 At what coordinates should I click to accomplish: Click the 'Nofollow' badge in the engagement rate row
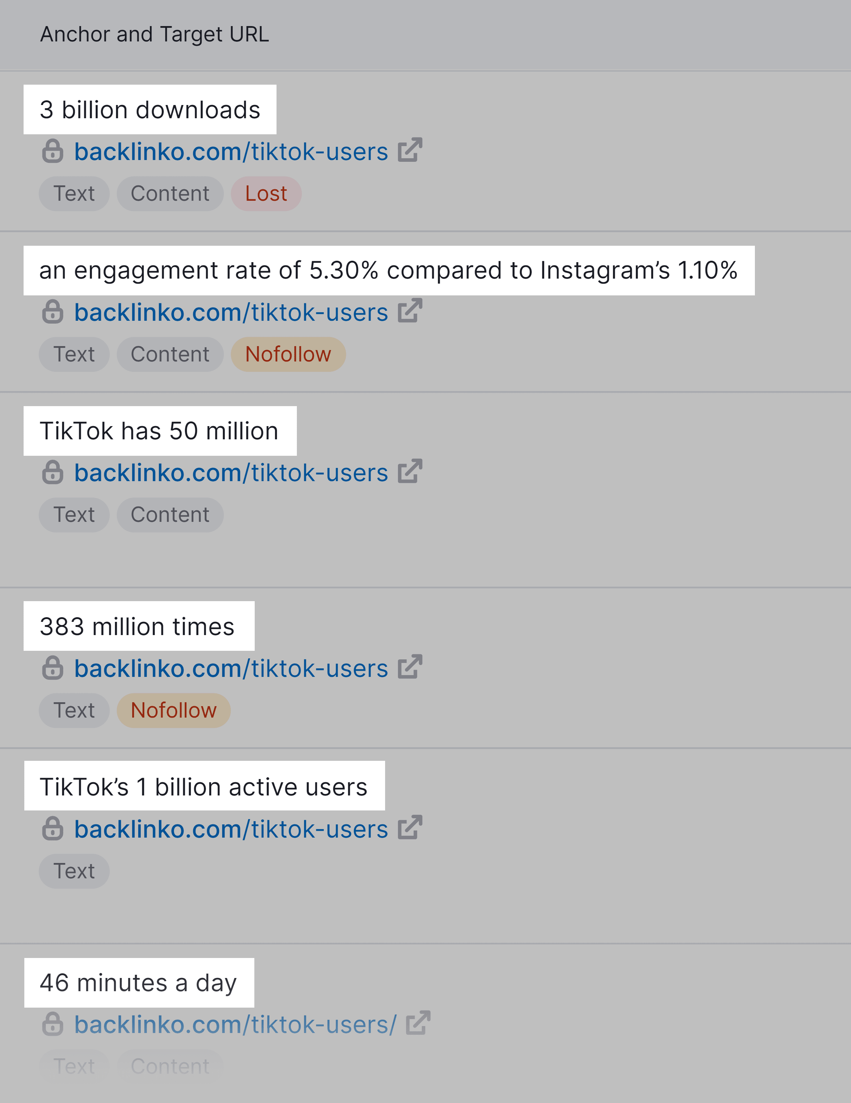click(x=288, y=354)
